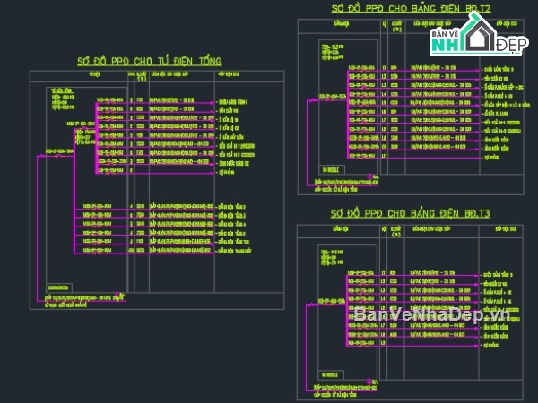
Task: Select the feeder cable note below the BĐ.T3 table
Action: tap(345, 387)
